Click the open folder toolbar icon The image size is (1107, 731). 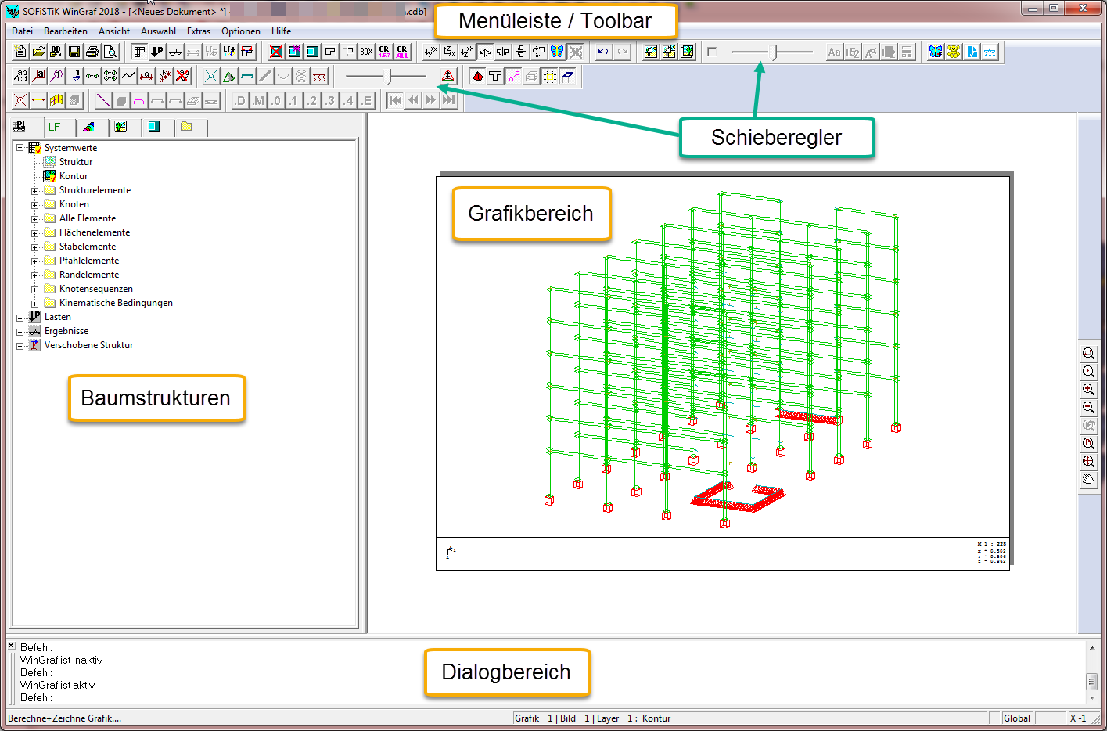tap(38, 52)
